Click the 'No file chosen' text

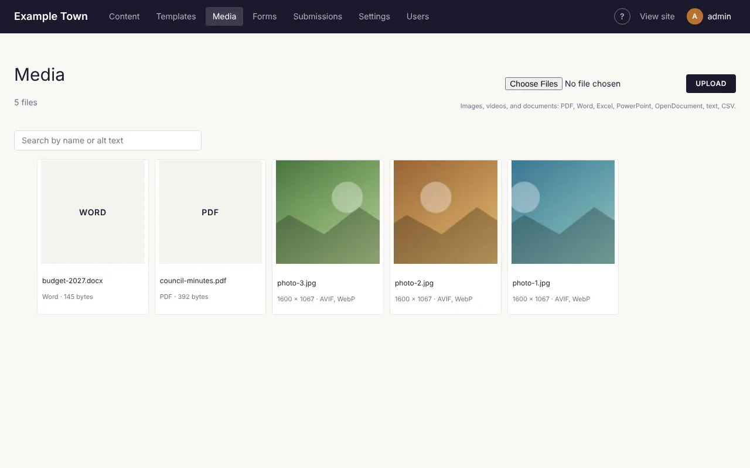(592, 84)
